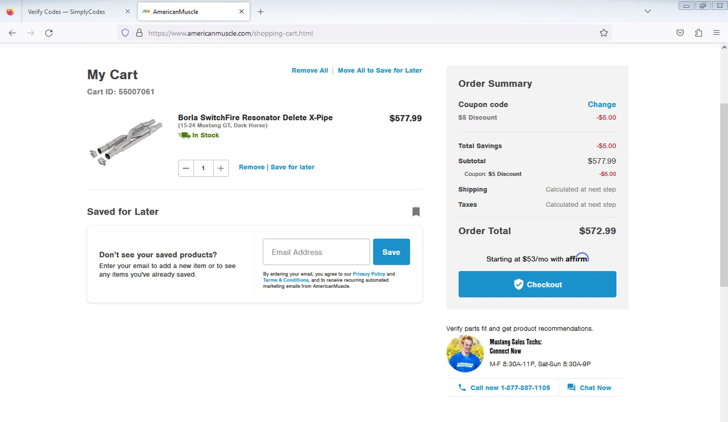
Task: Open the Borla X-Pipe product image
Action: pyautogui.click(x=126, y=142)
